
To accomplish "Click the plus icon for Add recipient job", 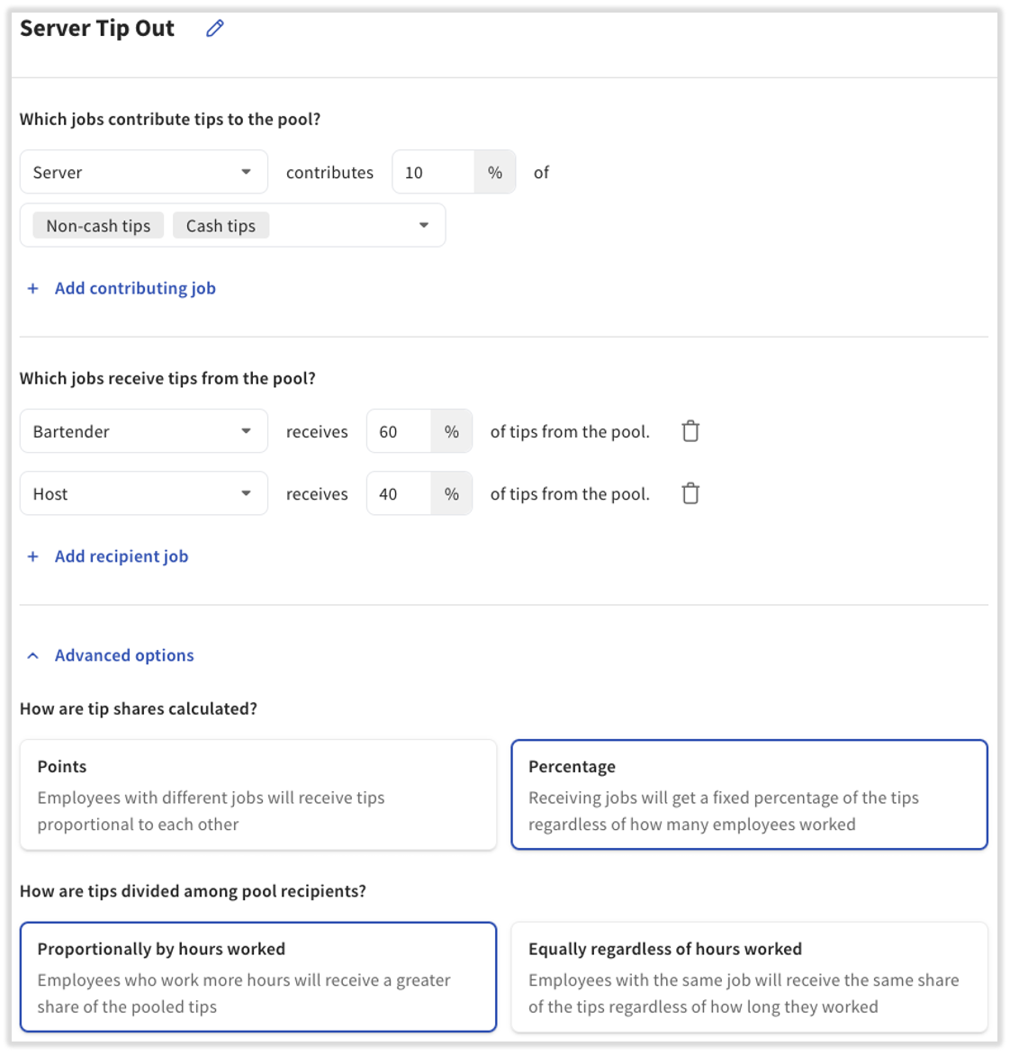I will click(33, 556).
